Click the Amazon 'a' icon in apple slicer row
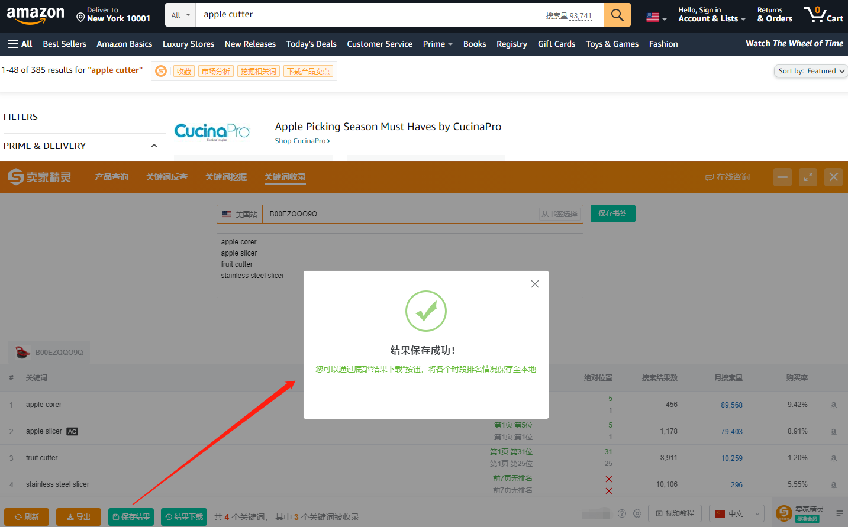This screenshot has width=848, height=527. tap(834, 431)
